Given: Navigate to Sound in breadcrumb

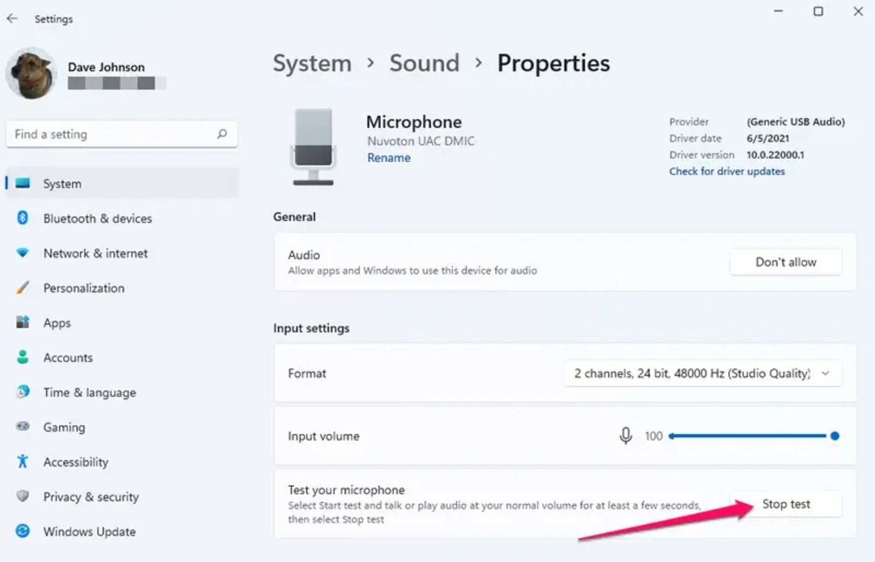Looking at the screenshot, I should pyautogui.click(x=424, y=63).
